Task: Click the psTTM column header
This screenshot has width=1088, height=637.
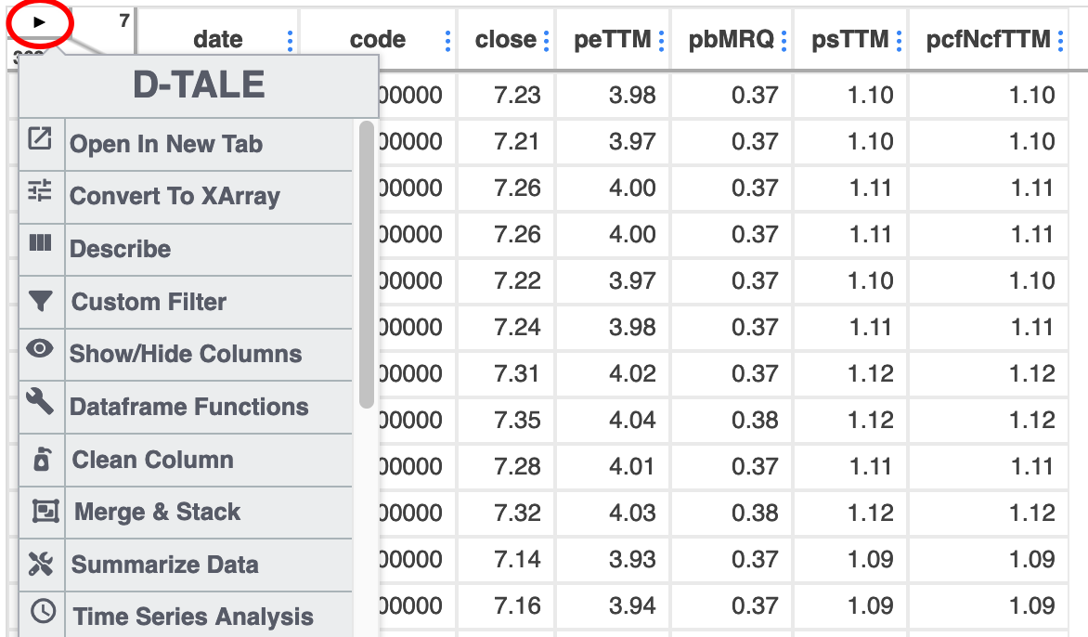Action: pyautogui.click(x=849, y=40)
